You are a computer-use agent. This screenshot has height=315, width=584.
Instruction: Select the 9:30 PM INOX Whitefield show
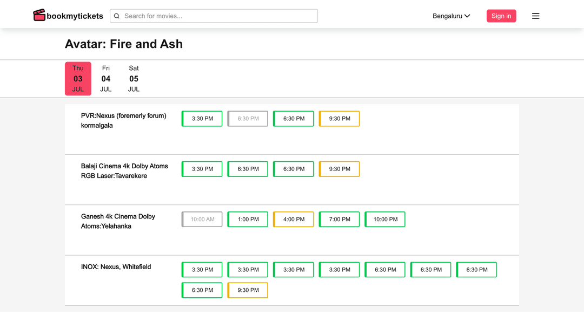248,290
